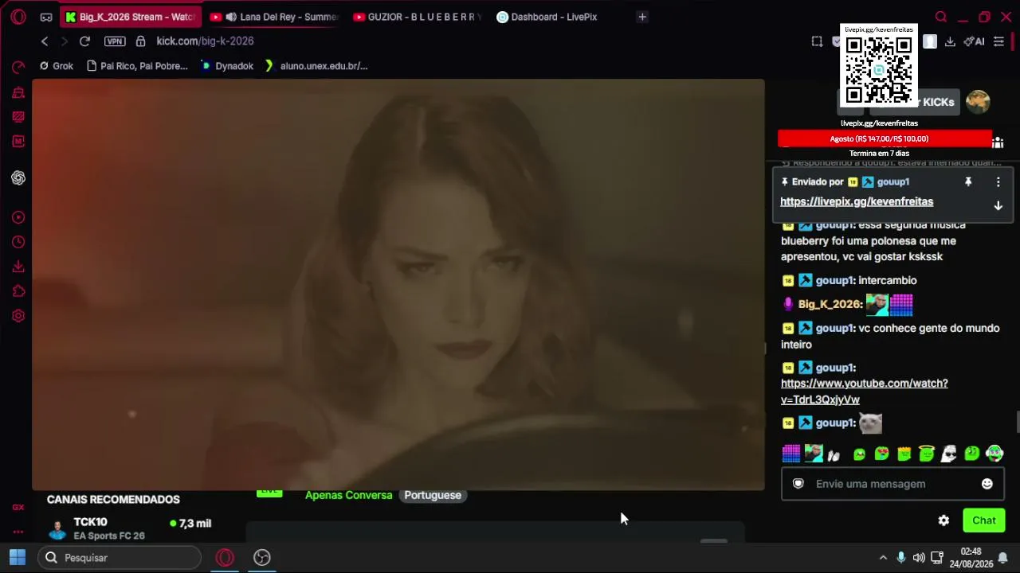
Task: Open browsing history clock icon in sidebar
Action: [x=18, y=242]
